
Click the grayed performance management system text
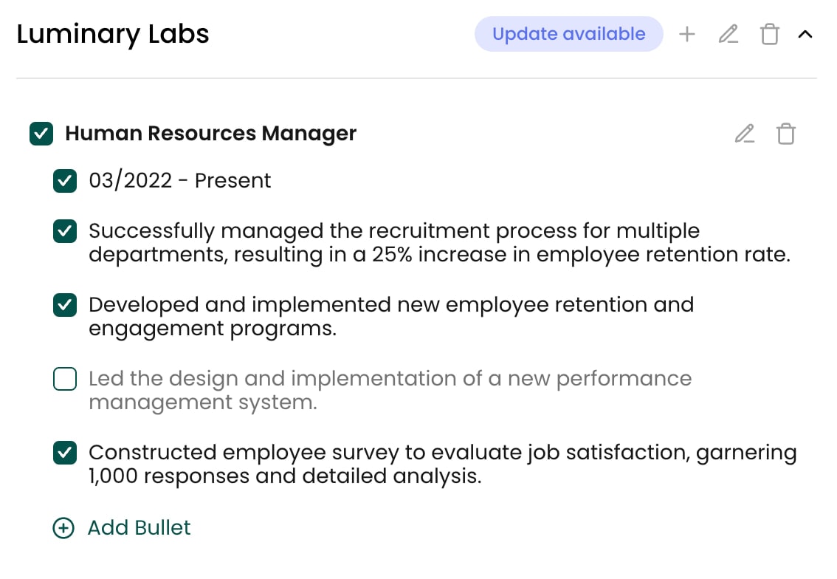(x=390, y=391)
